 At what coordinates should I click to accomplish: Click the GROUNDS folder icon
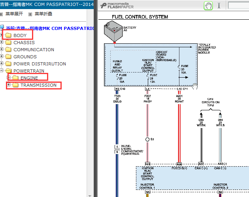(8, 56)
